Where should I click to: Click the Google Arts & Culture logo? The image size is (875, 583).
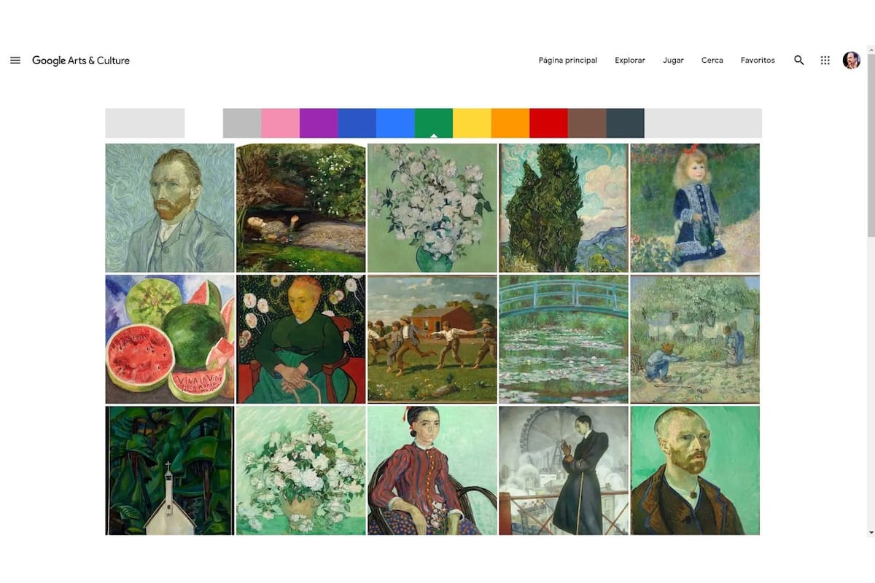81,60
